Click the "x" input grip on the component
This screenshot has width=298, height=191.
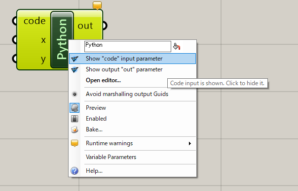(15, 40)
